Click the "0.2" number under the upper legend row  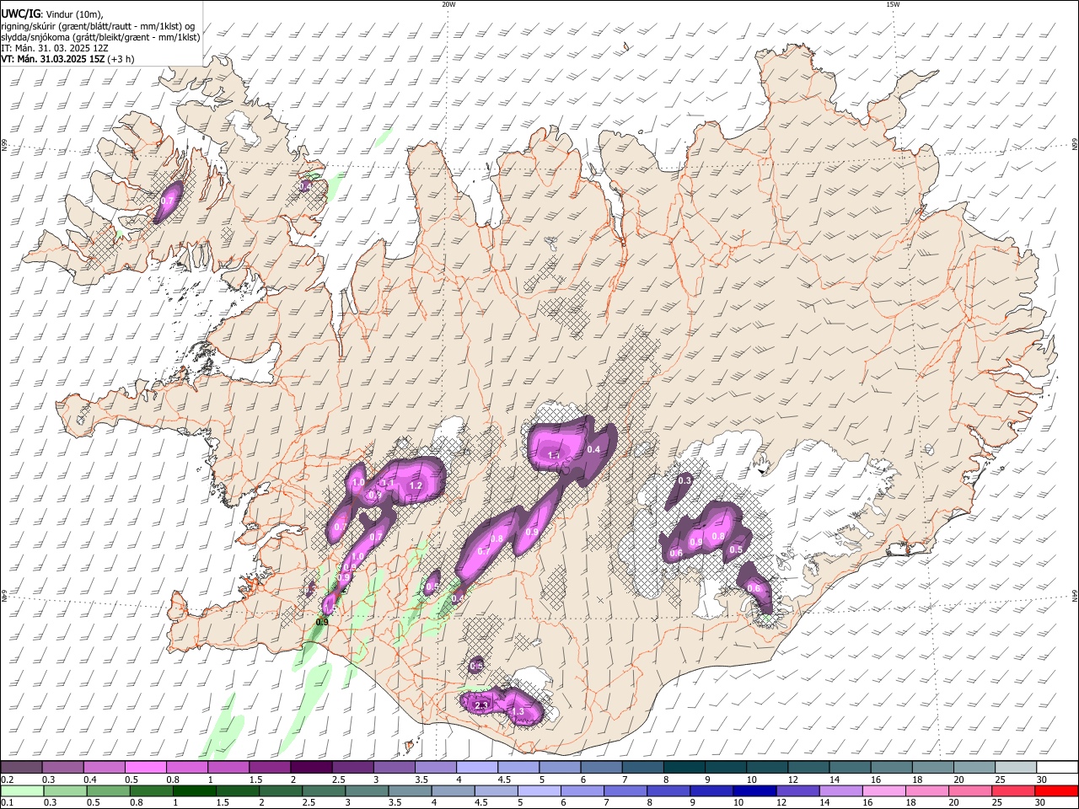[x=7, y=780]
